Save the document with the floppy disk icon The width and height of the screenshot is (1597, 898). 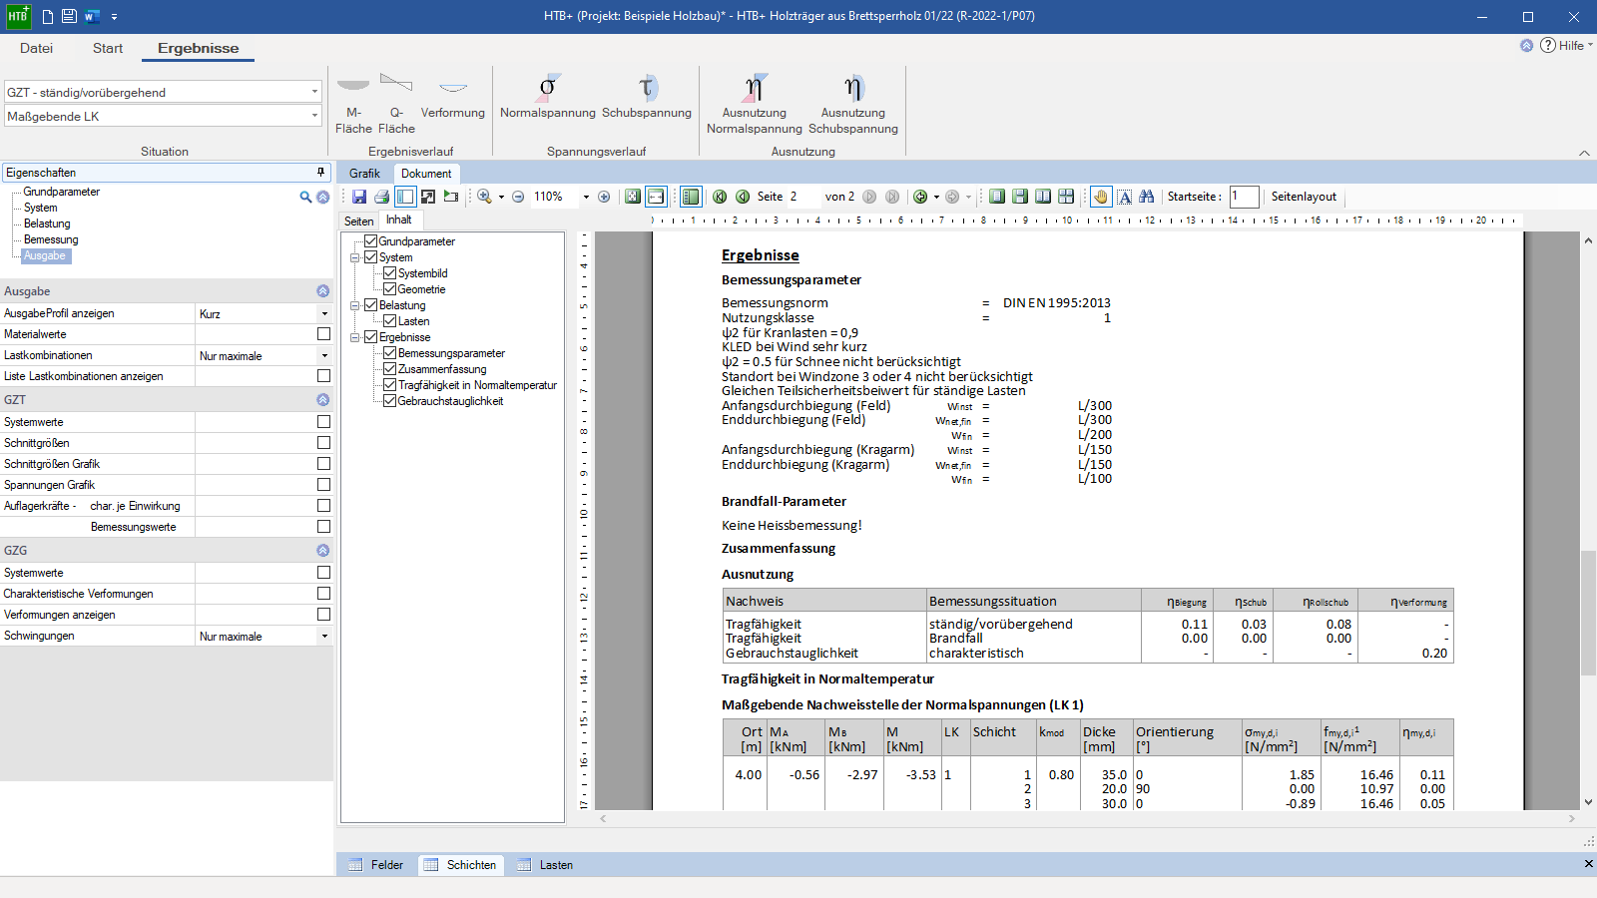[x=359, y=197]
